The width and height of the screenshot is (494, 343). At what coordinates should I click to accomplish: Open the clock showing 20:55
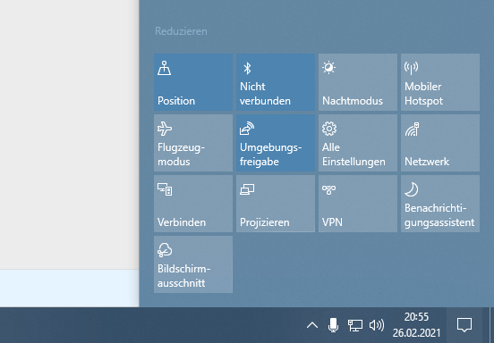[x=416, y=325]
